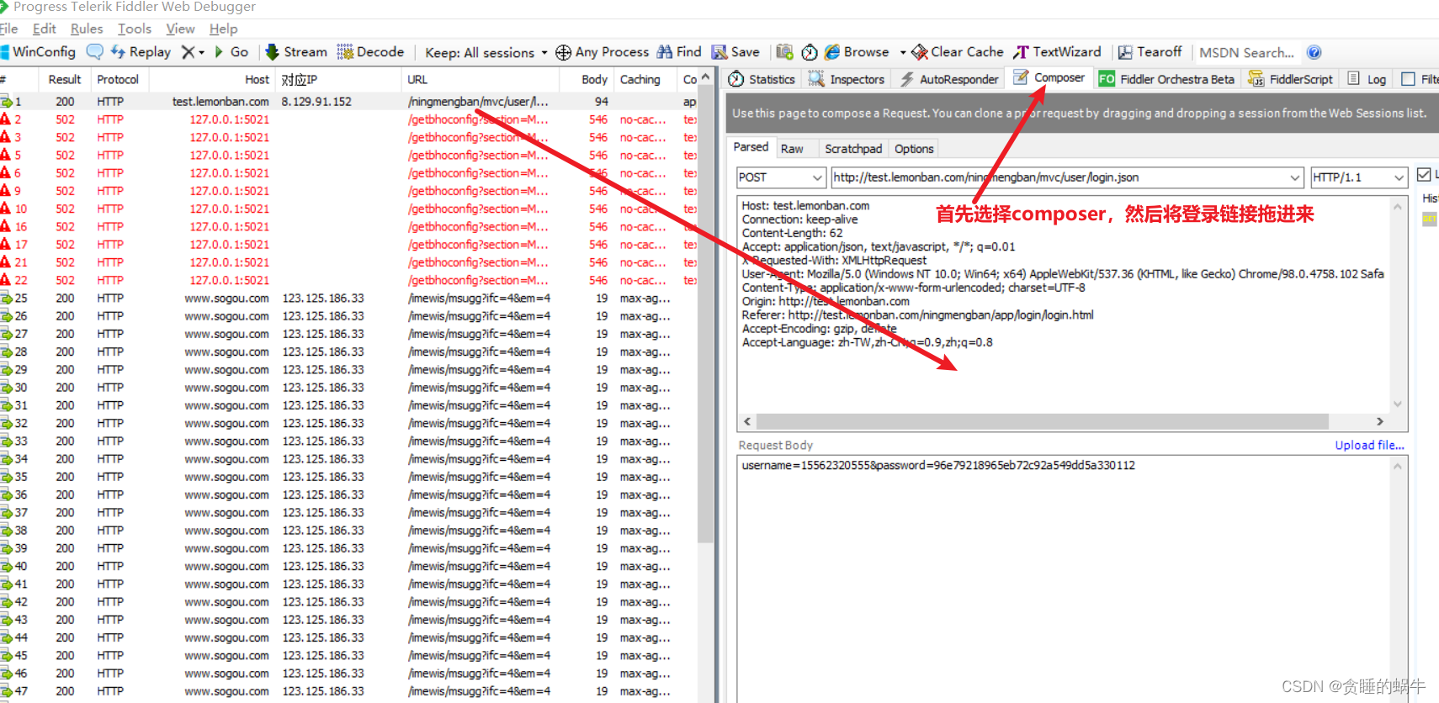The height and width of the screenshot is (703, 1439).
Task: Click headers scrollbar left arrow
Action: 747,421
